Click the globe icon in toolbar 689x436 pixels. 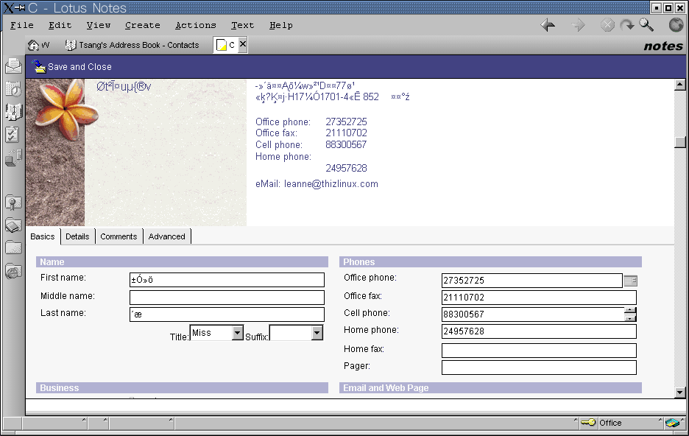coord(676,26)
